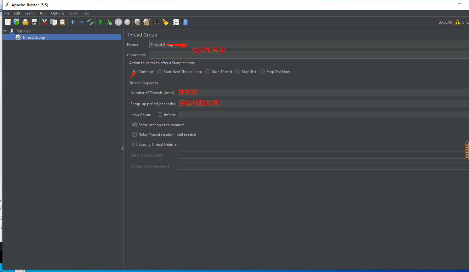Start the test with green play icon
The height and width of the screenshot is (272, 469).
(x=101, y=22)
